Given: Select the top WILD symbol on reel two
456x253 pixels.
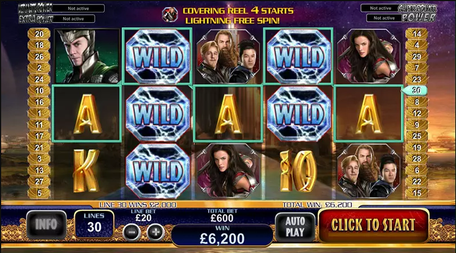Looking at the screenshot, I should [x=157, y=56].
